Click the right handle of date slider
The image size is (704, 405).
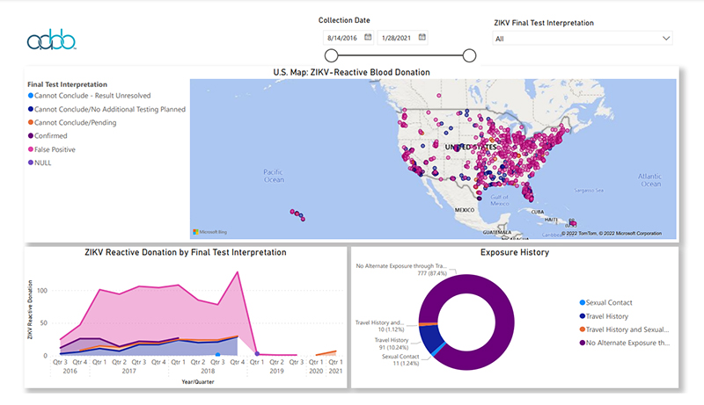point(469,56)
